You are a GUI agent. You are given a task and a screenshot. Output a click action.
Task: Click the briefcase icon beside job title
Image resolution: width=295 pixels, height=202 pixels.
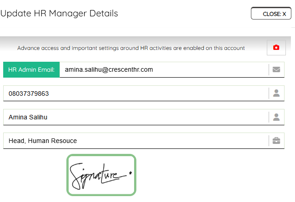(x=276, y=141)
